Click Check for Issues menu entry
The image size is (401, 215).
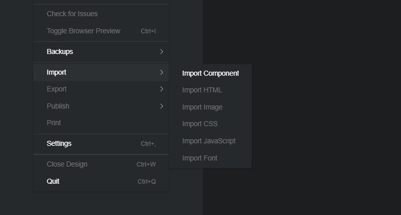72,14
